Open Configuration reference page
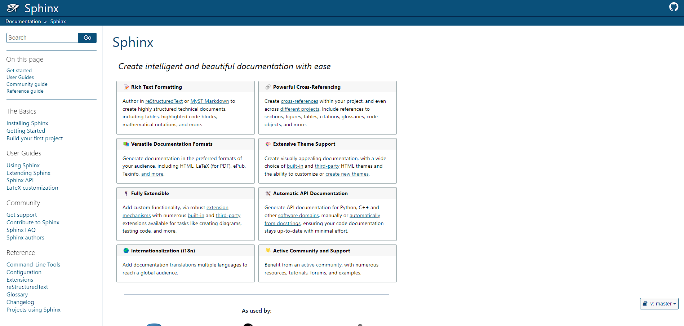The width and height of the screenshot is (684, 326). tap(24, 272)
